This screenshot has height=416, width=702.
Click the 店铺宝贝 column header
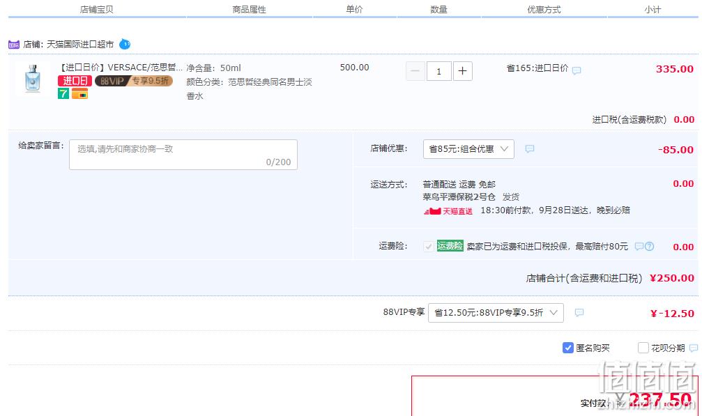pyautogui.click(x=96, y=9)
